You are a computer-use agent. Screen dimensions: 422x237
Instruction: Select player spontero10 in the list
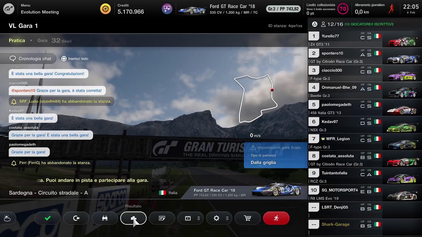click(x=365, y=57)
